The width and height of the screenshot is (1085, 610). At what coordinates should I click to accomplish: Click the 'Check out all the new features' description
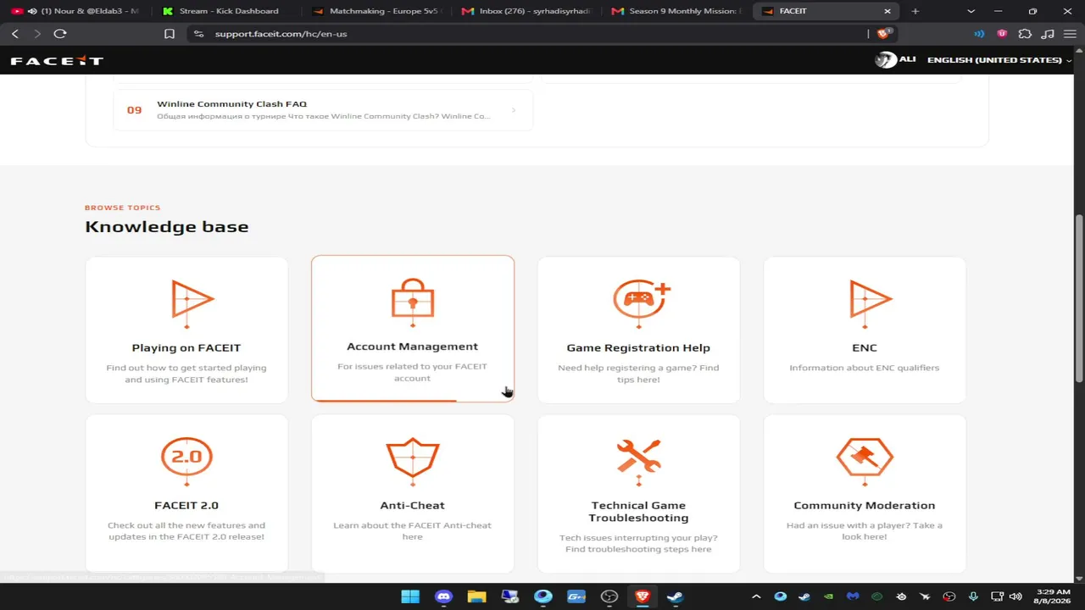tap(186, 531)
